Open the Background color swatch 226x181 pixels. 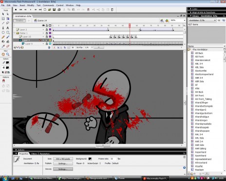(x=90, y=159)
